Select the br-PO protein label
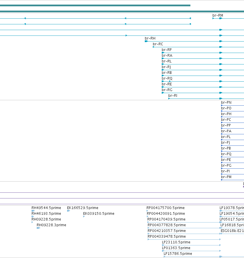244x258 pixels. click(x=226, y=108)
